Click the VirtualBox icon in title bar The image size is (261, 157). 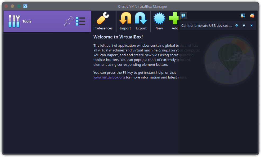25,6
